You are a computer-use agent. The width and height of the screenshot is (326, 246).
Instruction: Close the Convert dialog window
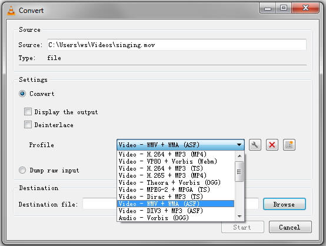point(305,8)
